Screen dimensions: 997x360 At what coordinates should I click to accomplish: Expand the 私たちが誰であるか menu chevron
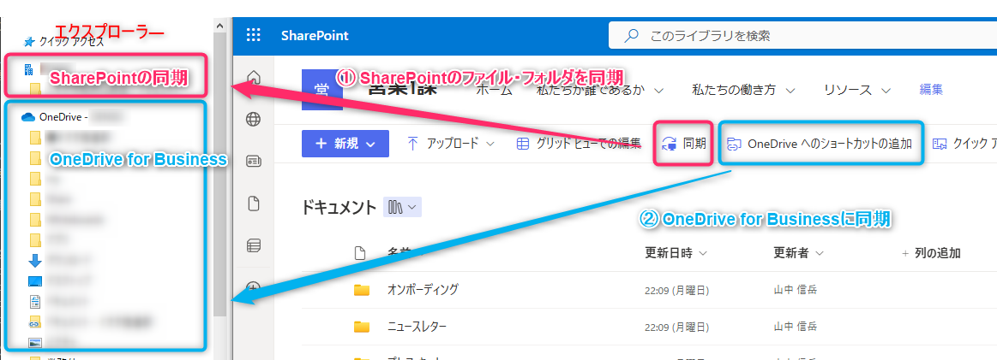coord(659,91)
